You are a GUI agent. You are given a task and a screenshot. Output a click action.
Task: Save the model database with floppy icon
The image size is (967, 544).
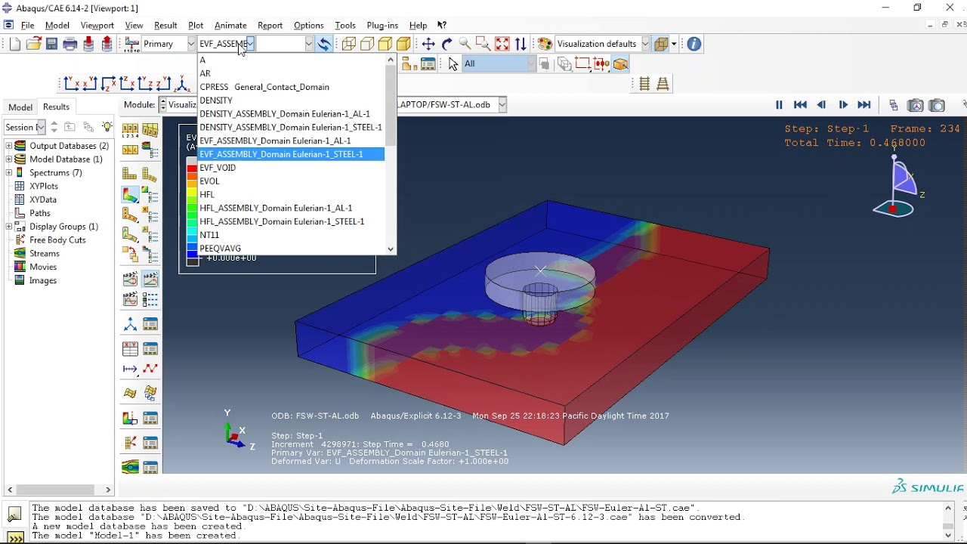pos(51,45)
